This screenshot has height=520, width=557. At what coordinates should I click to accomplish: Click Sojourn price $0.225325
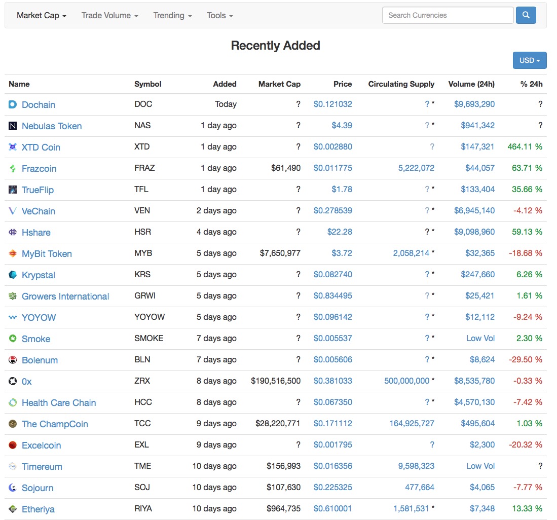pos(333,488)
